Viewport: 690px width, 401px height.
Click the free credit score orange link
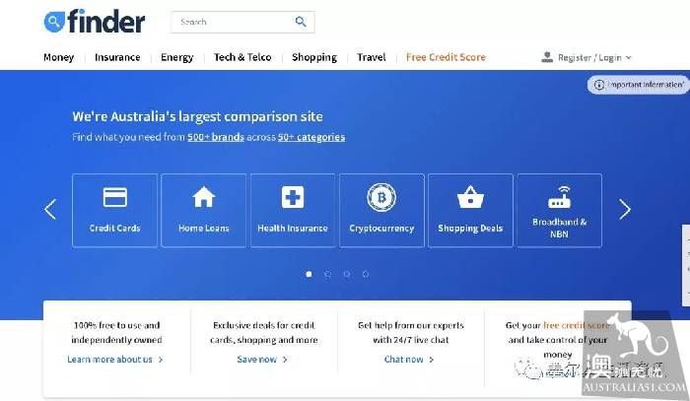click(577, 325)
